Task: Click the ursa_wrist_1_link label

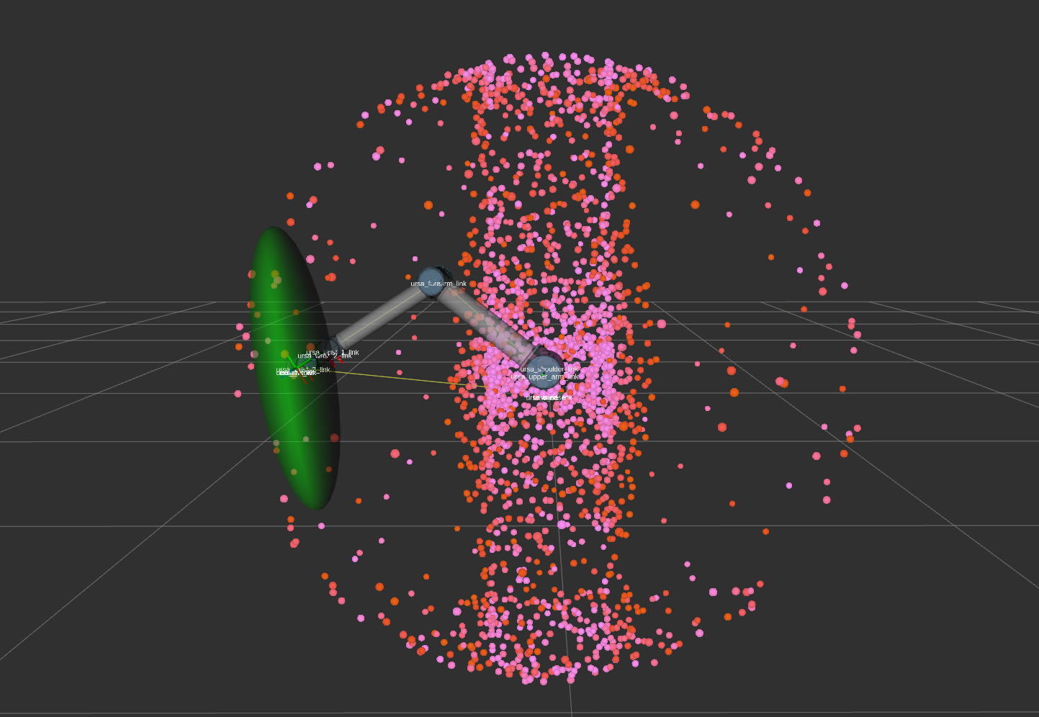Action: click(x=333, y=352)
